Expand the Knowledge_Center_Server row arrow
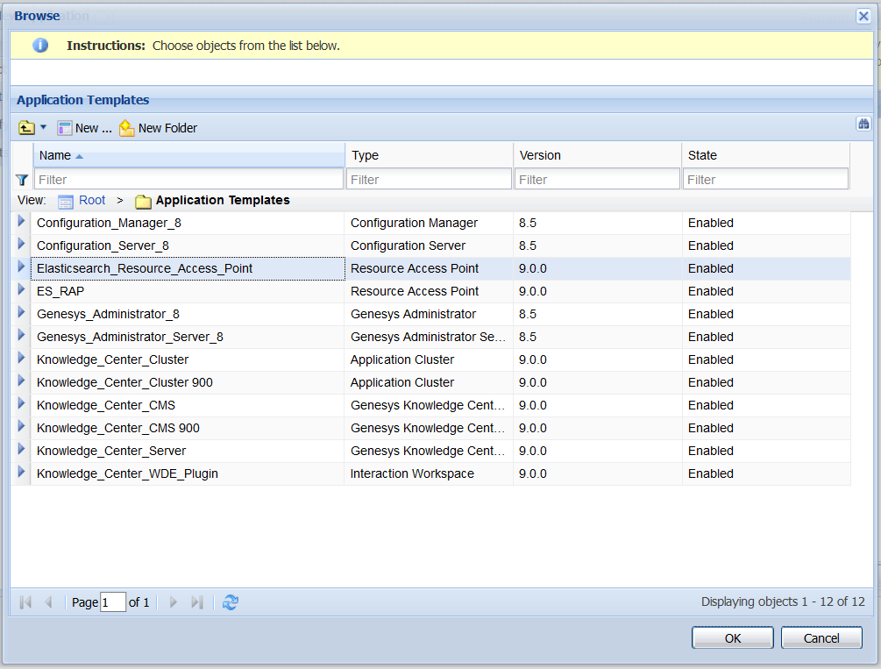881x669 pixels. (21, 449)
